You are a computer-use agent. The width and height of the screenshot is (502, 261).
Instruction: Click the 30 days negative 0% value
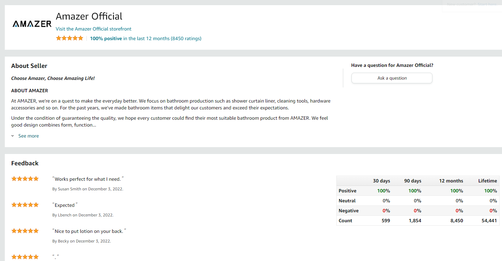click(386, 211)
